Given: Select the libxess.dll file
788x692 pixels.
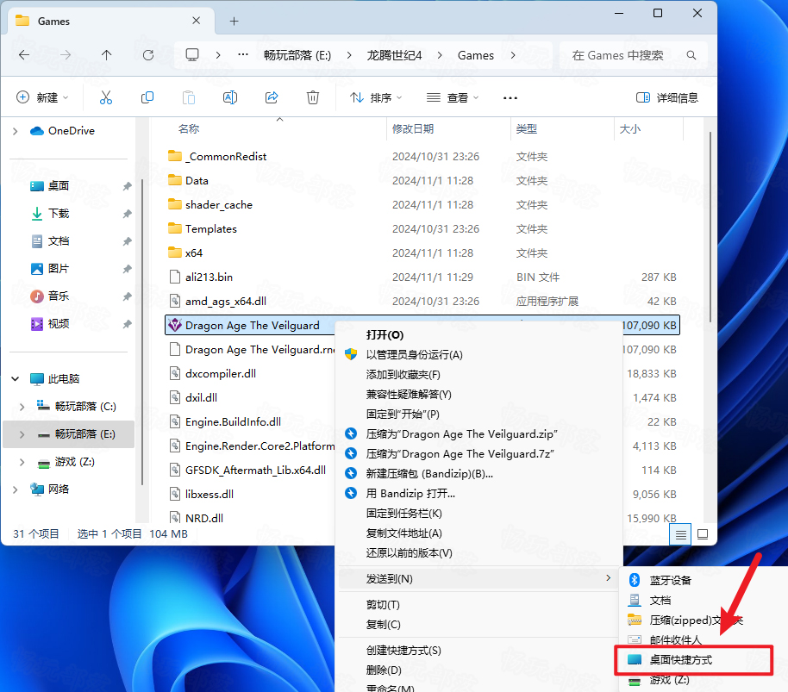Looking at the screenshot, I should click(210, 494).
